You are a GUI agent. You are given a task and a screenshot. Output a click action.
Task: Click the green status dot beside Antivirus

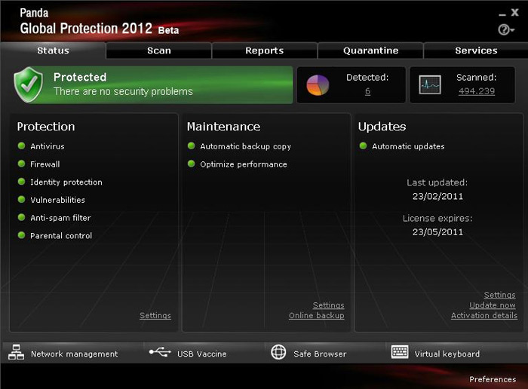click(22, 145)
